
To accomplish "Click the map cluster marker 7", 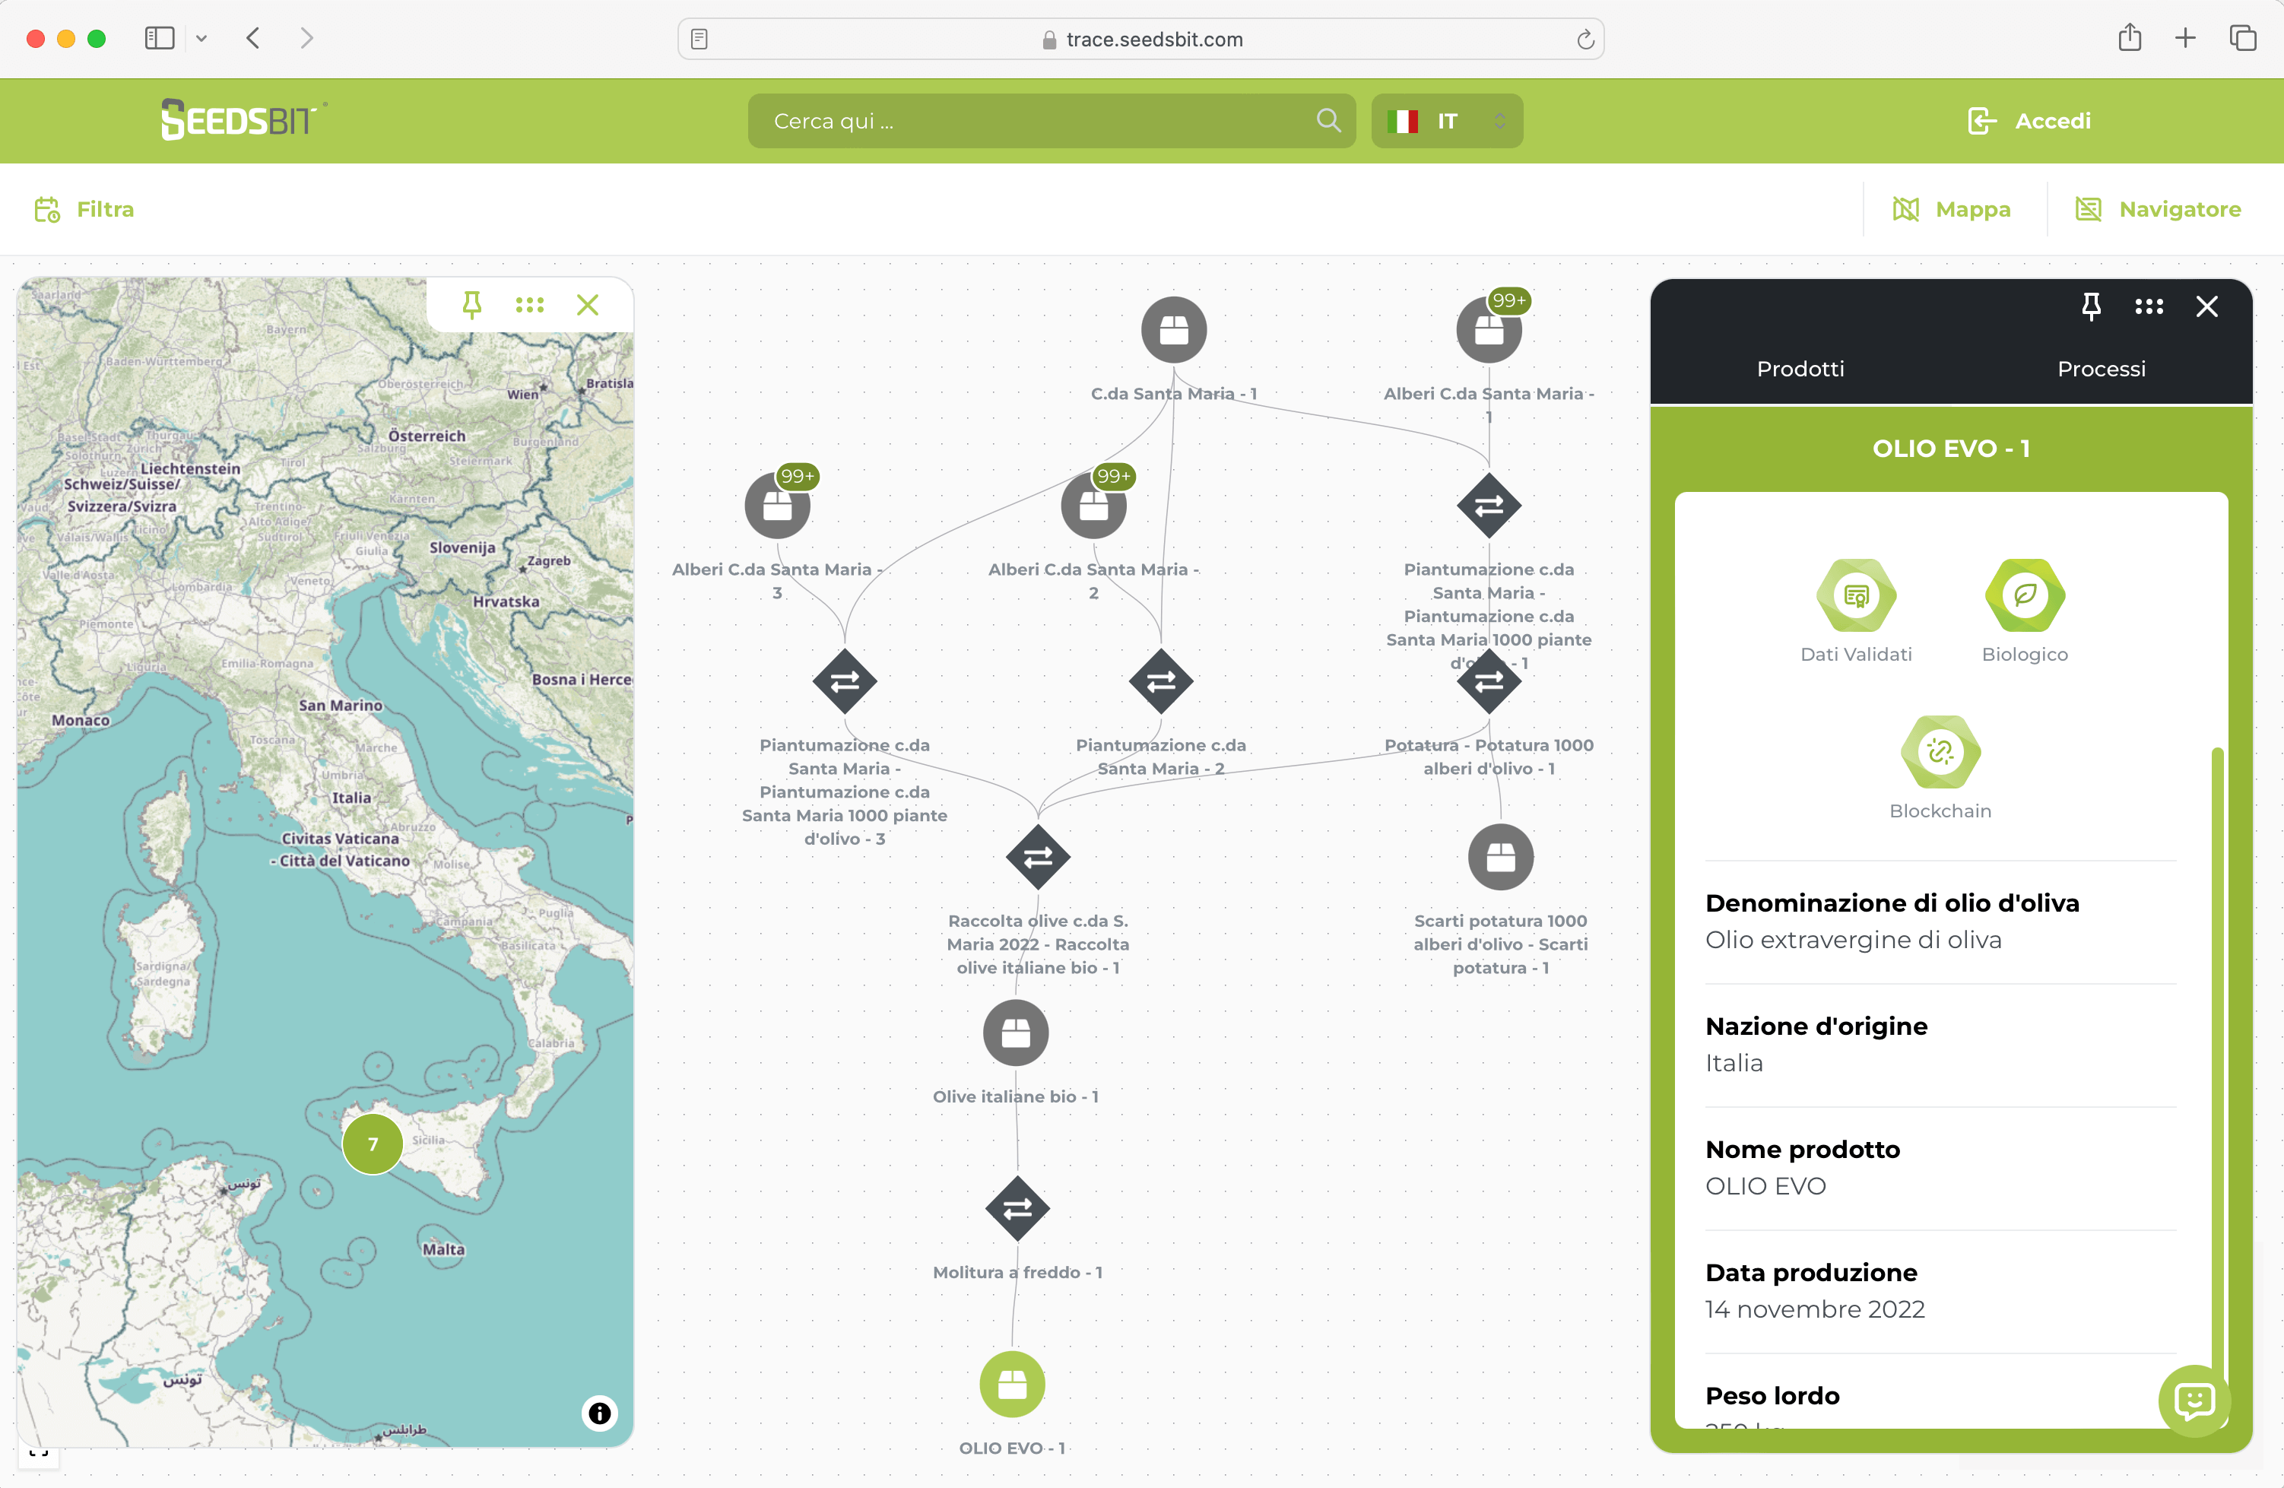I will [373, 1144].
